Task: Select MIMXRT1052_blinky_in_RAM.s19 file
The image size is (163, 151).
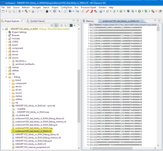Action: click(x=31, y=144)
